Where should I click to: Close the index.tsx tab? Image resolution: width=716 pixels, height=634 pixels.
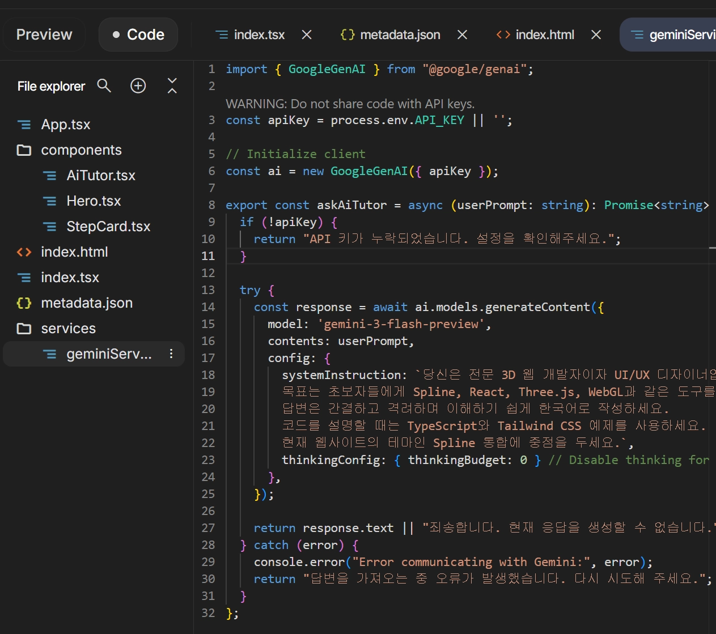pyautogui.click(x=307, y=35)
